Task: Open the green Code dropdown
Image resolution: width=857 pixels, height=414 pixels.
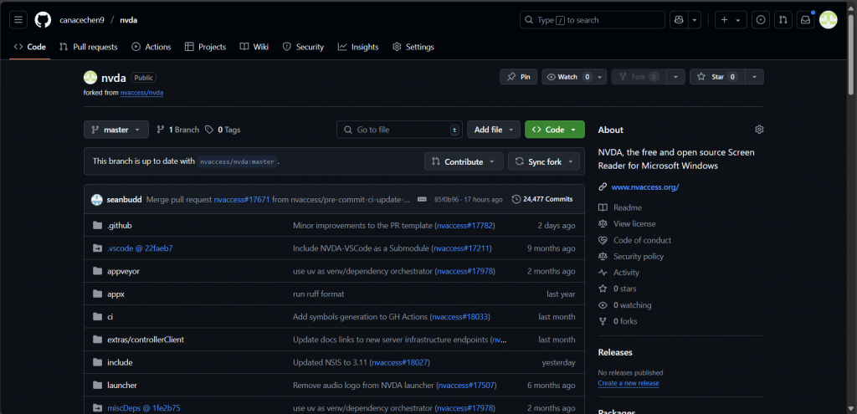Action: pos(555,130)
